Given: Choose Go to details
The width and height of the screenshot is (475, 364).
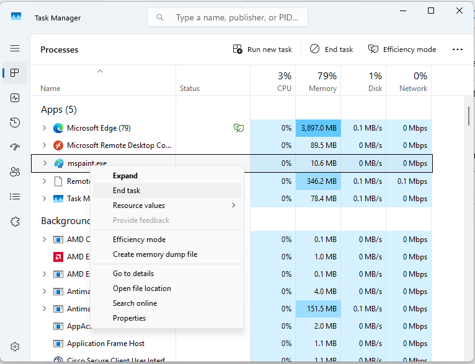Looking at the screenshot, I should [x=167, y=274].
